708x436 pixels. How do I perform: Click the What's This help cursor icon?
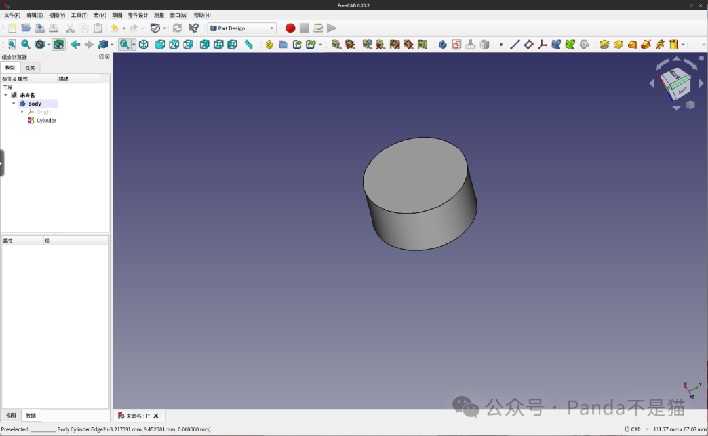[193, 28]
